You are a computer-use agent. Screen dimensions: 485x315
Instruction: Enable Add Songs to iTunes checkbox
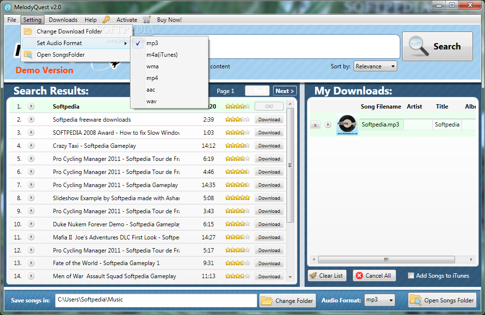pyautogui.click(x=411, y=275)
